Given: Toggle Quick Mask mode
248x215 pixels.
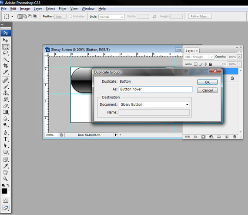Looking at the screenshot, I should 6,201.
